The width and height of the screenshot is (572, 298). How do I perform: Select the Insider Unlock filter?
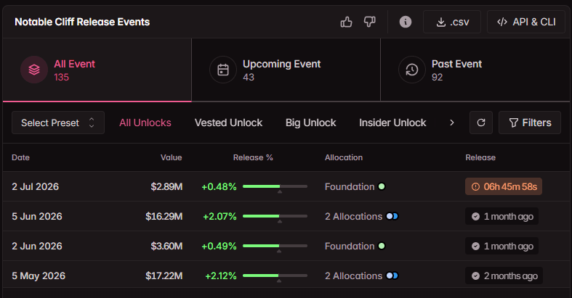[x=392, y=123]
